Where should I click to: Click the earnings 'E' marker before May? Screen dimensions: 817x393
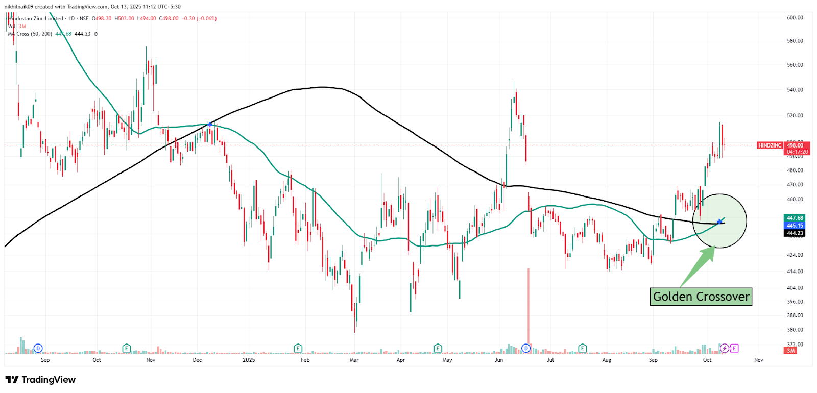tap(438, 349)
